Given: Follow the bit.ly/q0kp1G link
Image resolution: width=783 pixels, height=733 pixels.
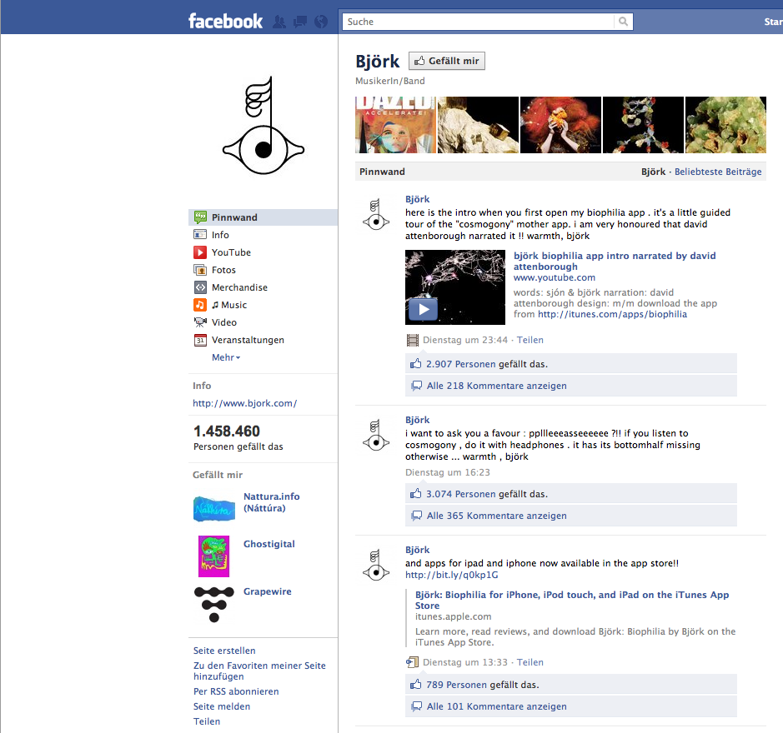Looking at the screenshot, I should 451,575.
